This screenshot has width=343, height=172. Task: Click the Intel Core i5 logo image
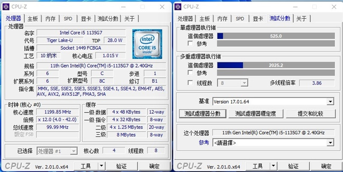click(x=147, y=44)
